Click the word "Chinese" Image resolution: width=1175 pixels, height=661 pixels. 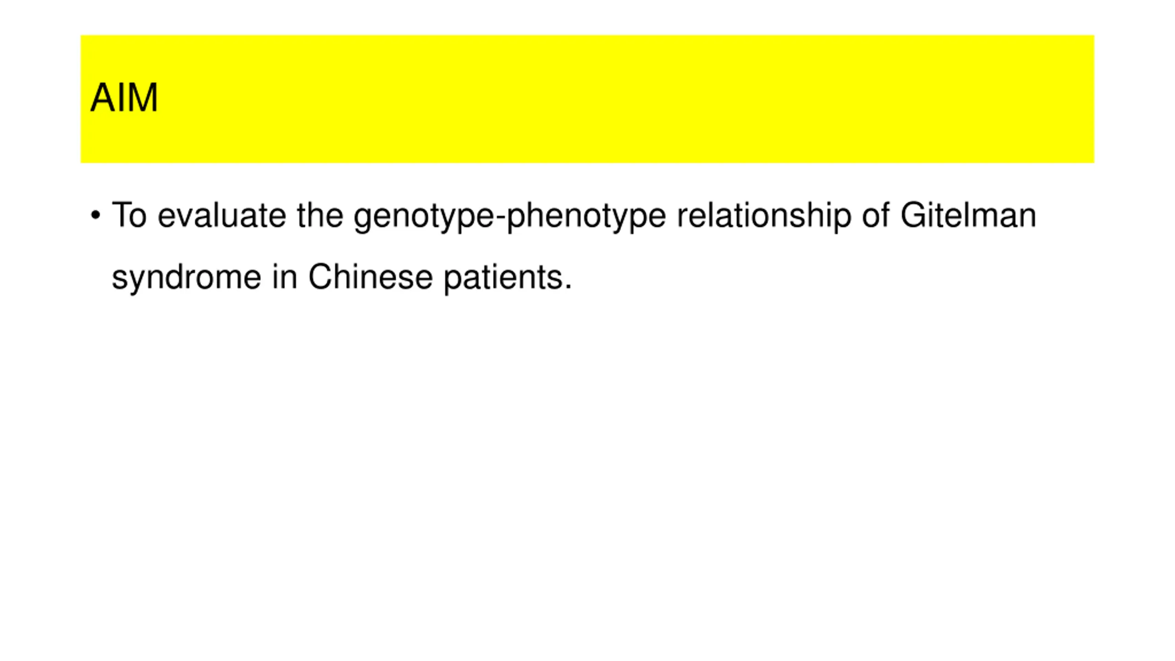tap(370, 277)
